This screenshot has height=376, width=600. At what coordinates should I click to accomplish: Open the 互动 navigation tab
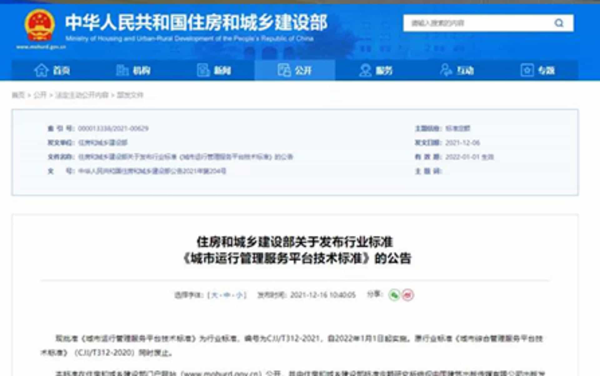click(x=465, y=71)
